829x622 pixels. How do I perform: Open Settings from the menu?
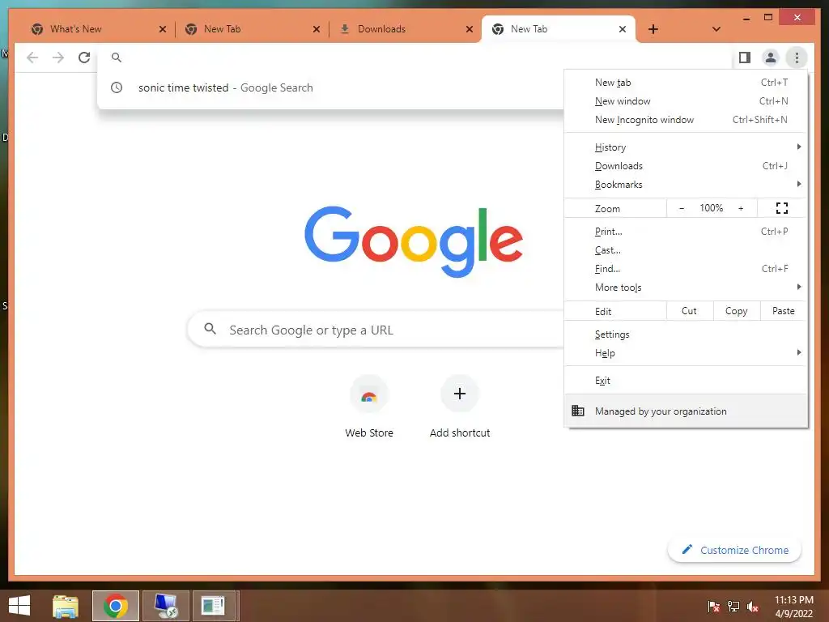(686, 334)
